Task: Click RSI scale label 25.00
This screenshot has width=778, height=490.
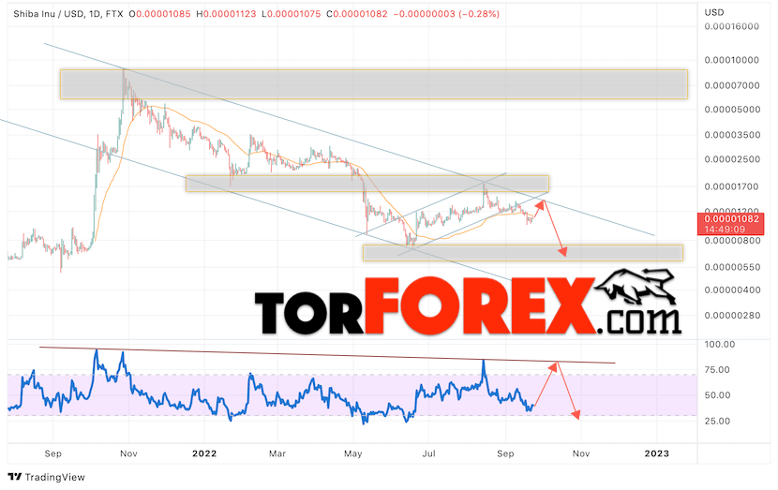Action: click(x=717, y=421)
